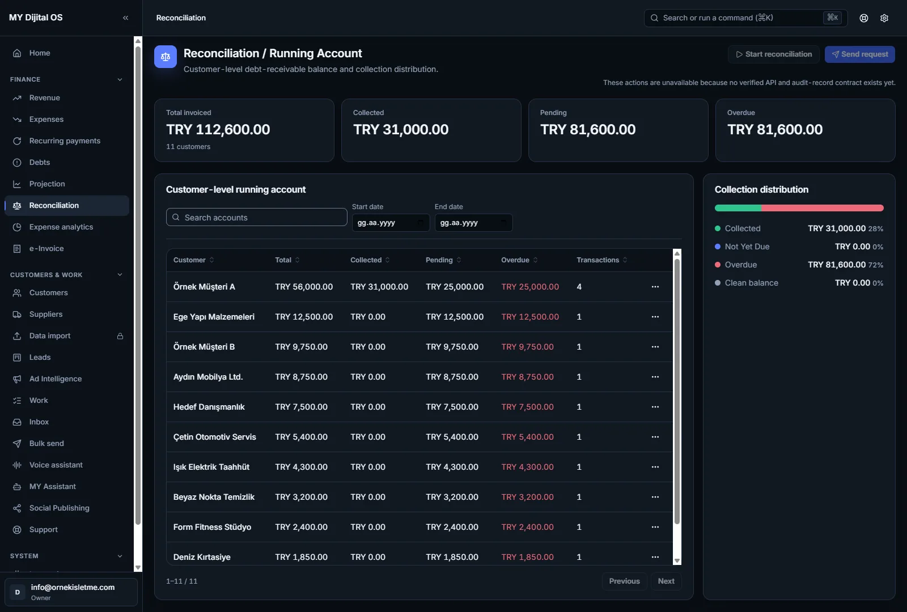The height and width of the screenshot is (612, 907).
Task: Select the Deniz Kırtasiye customer name
Action: coord(202,557)
